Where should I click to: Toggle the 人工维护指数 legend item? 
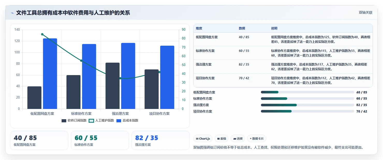point(101,121)
